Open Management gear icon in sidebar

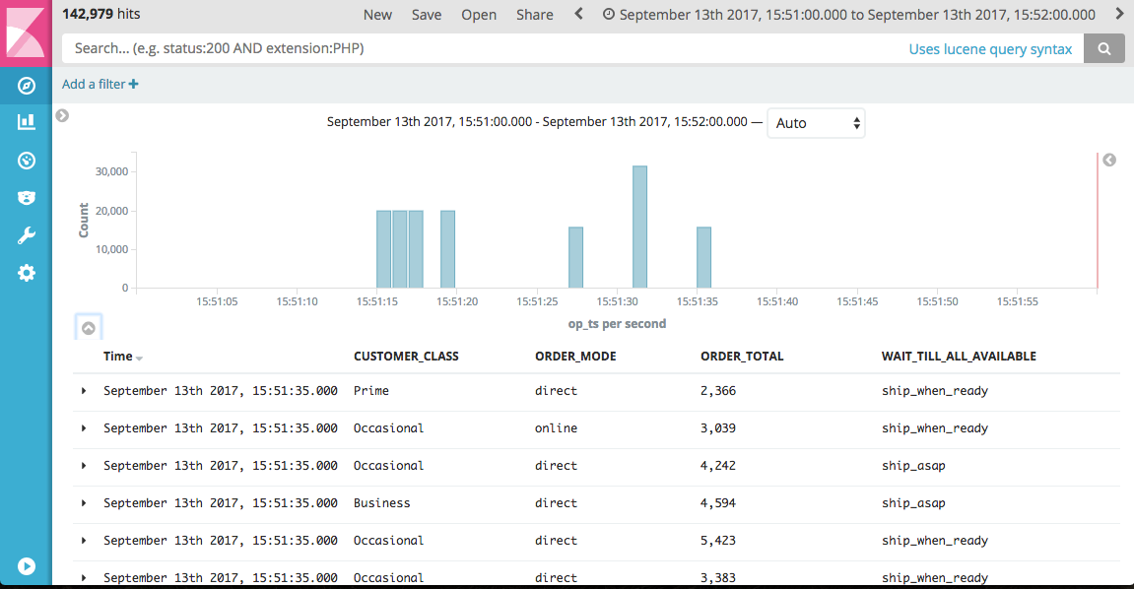point(27,273)
